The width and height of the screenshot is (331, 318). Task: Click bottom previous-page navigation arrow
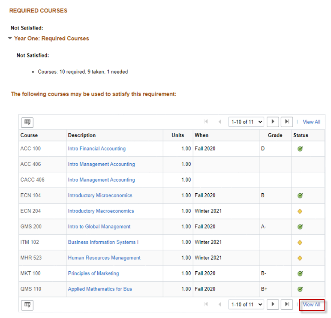pyautogui.click(x=220, y=304)
